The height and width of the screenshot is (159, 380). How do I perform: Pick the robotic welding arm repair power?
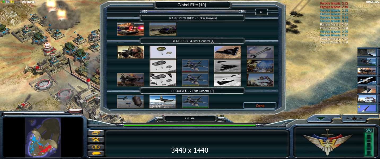(x=260, y=80)
